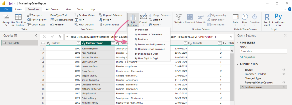Screen dimensions: 292x105
Task: Switch to the Home tab
Action: point(19,9)
